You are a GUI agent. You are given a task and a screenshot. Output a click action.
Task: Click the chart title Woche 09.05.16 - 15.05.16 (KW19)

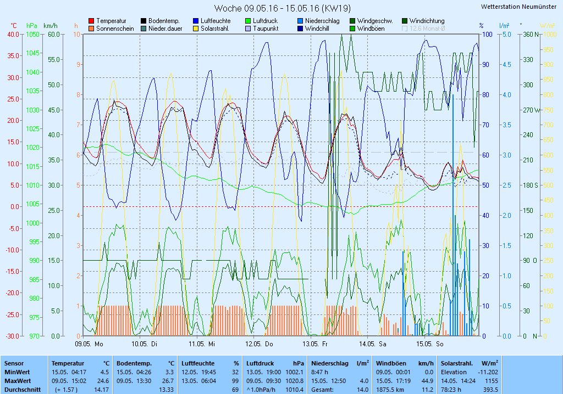[x=283, y=8]
